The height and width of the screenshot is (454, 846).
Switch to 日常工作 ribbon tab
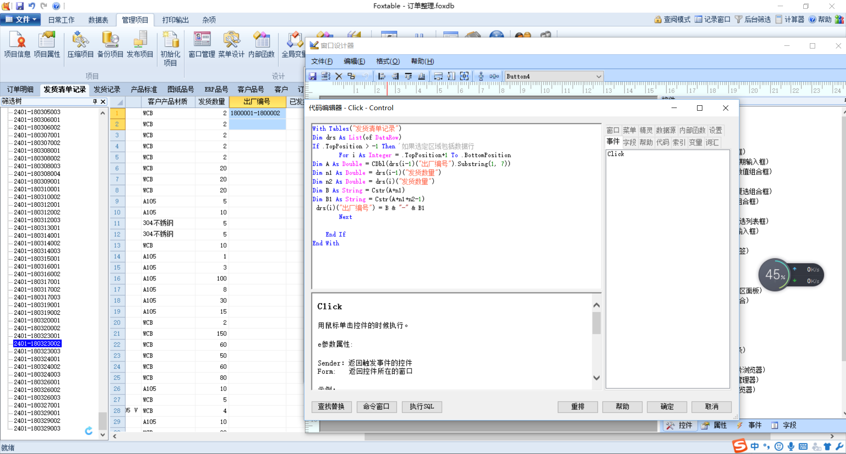pos(61,20)
